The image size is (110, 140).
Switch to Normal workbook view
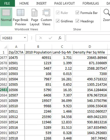point(6,17)
